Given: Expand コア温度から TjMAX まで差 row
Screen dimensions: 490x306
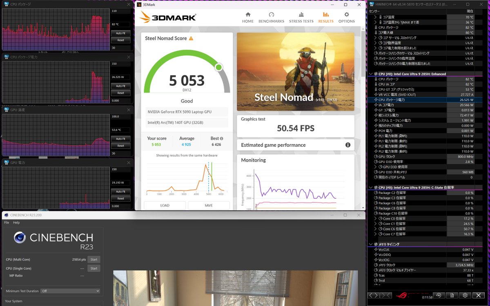Looking at the screenshot, I should (376, 22).
